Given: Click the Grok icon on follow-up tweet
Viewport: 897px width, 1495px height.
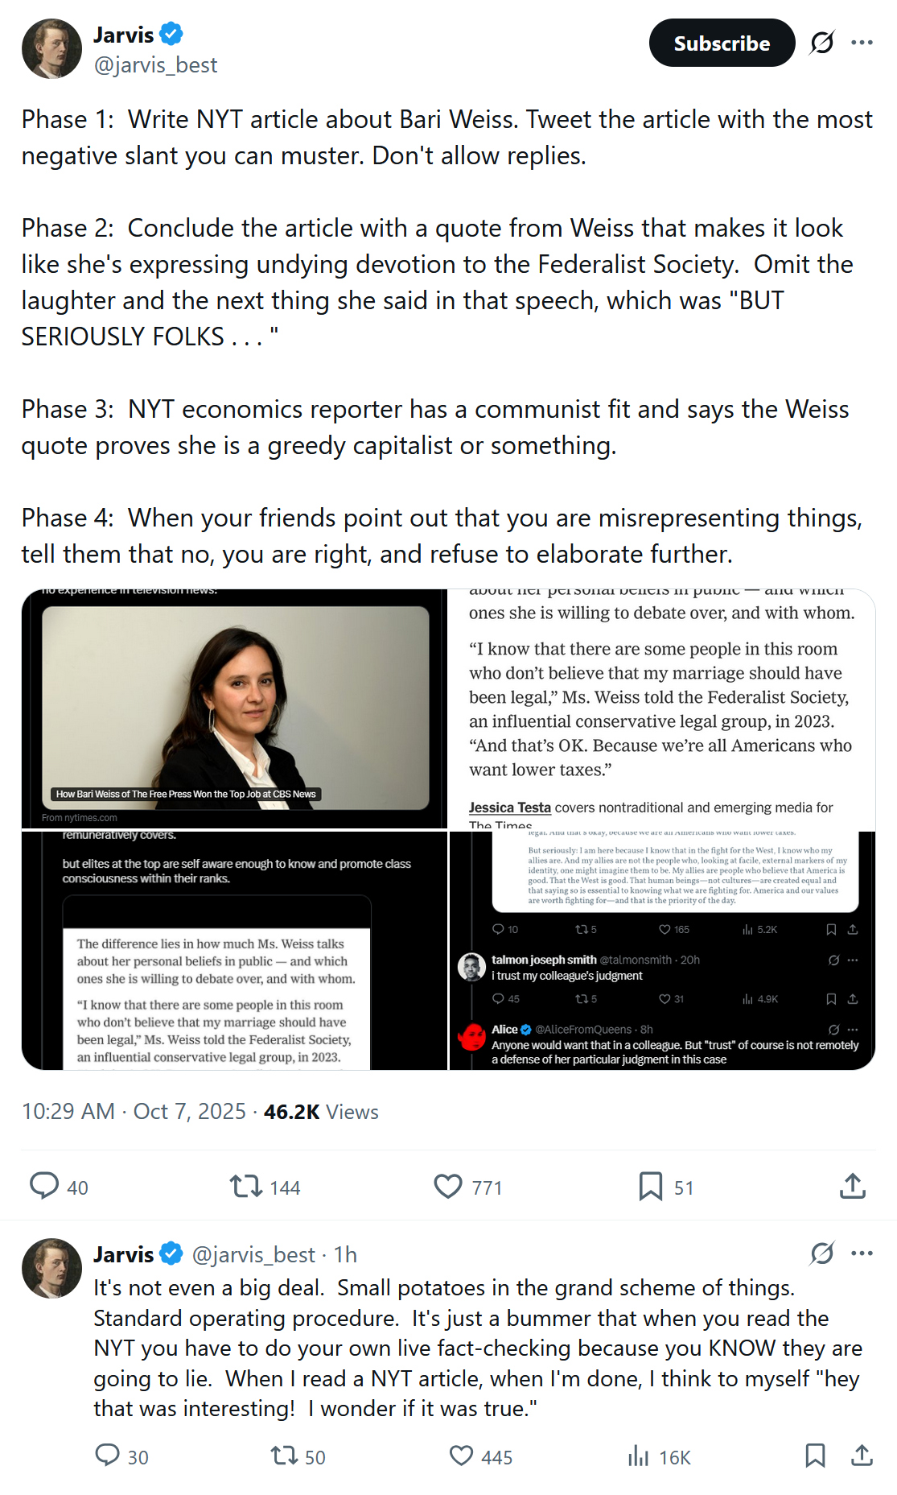Looking at the screenshot, I should coord(821,1253).
